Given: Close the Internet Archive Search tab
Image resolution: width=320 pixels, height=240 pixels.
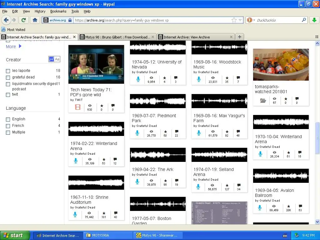Looking at the screenshot, I should tap(74, 37).
